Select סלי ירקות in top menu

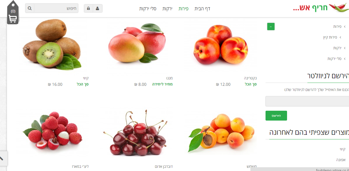(x=148, y=9)
